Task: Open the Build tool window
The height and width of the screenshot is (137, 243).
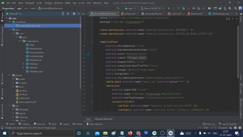Action: tap(52, 124)
